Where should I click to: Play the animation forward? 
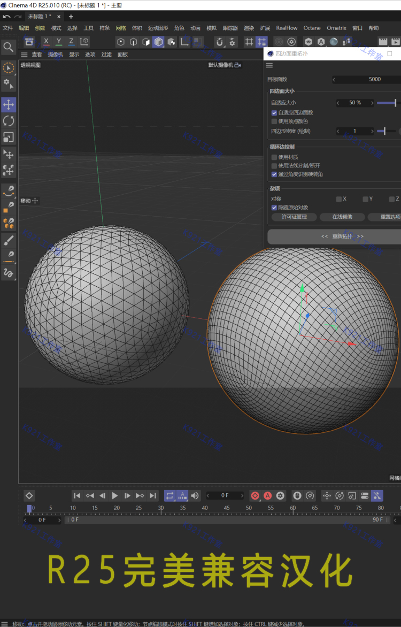115,496
